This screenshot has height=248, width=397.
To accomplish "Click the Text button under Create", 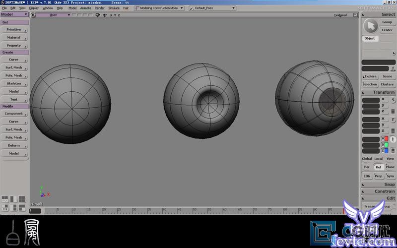I will click(x=14, y=100).
